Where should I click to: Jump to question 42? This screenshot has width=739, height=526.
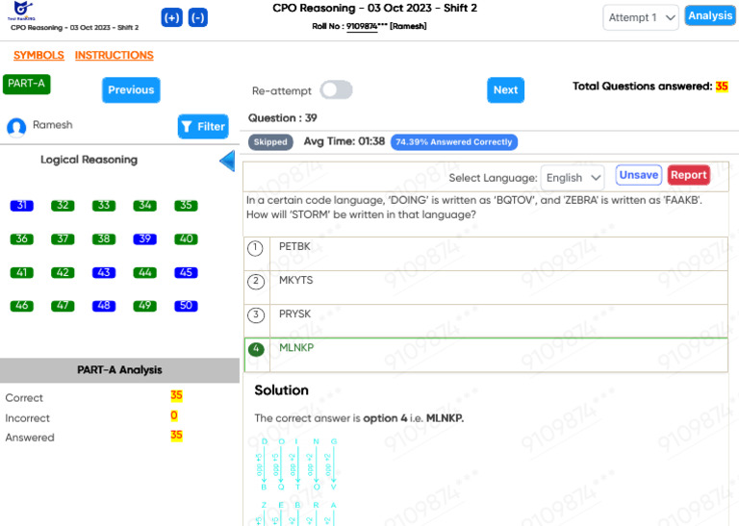pyautogui.click(x=63, y=273)
